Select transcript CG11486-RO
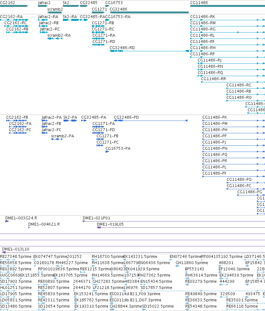The height and width of the screenshot is (311, 265). click(239, 97)
